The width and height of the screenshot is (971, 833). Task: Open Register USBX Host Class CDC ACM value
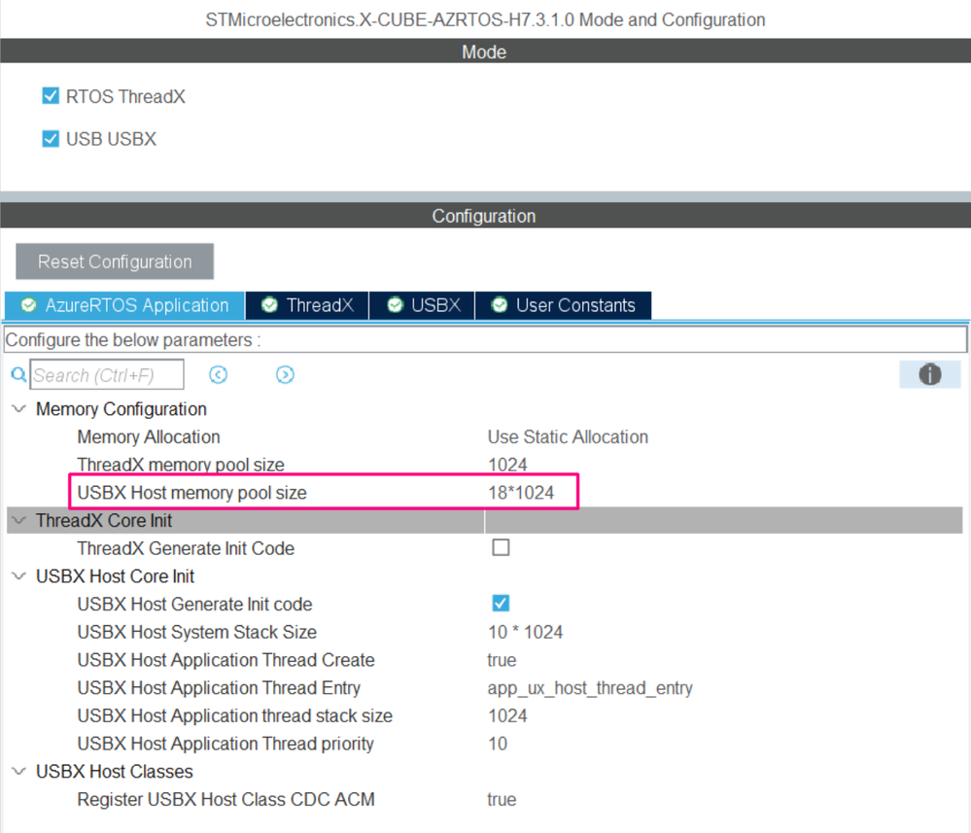pos(502,799)
